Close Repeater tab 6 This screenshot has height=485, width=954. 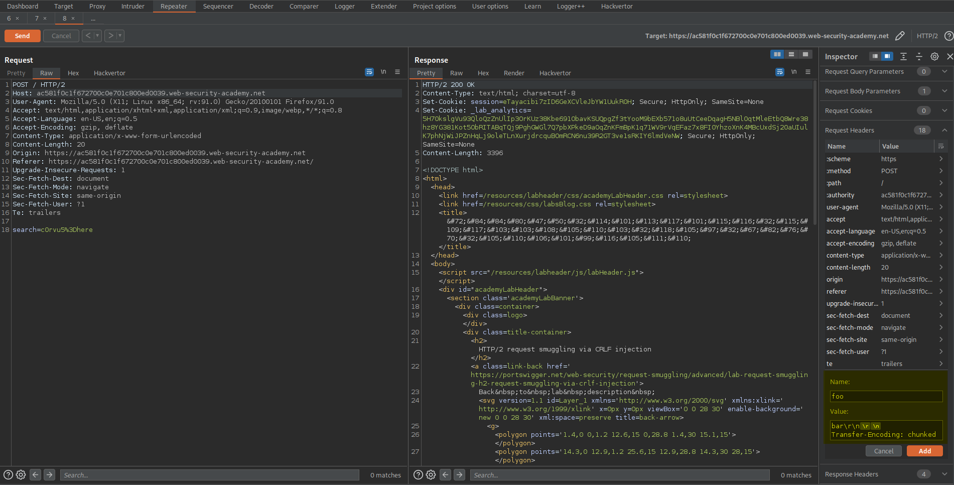point(18,18)
